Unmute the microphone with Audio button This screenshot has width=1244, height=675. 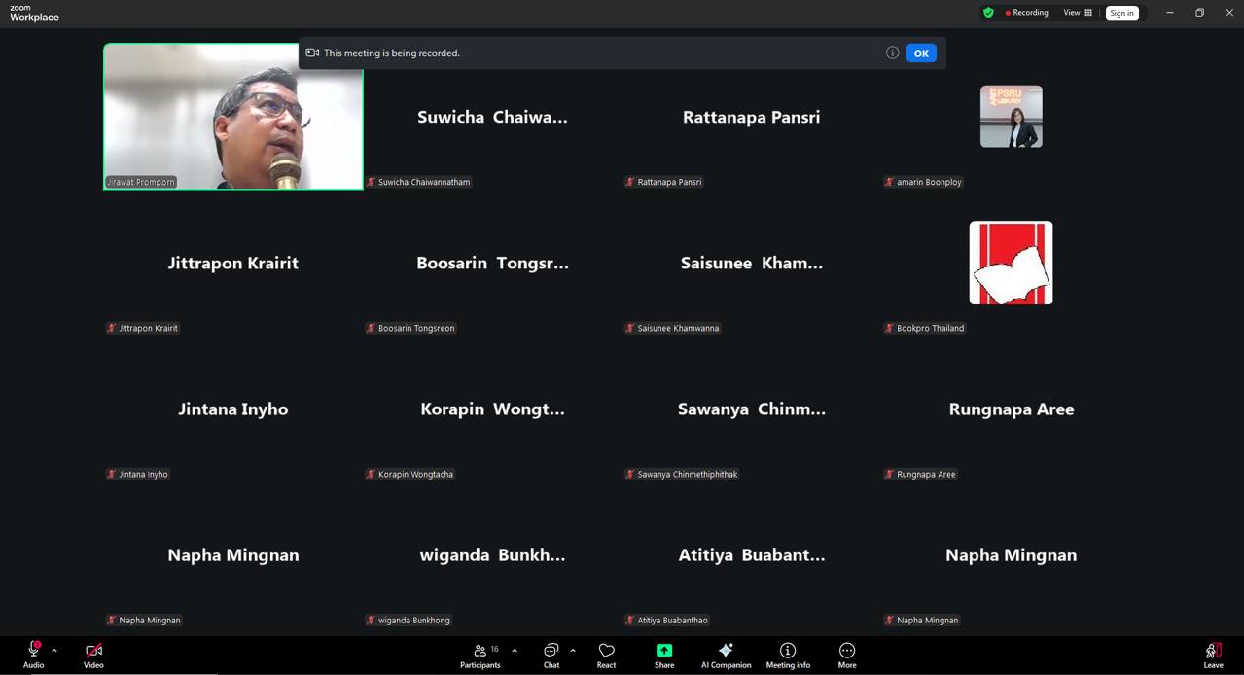pyautogui.click(x=33, y=655)
